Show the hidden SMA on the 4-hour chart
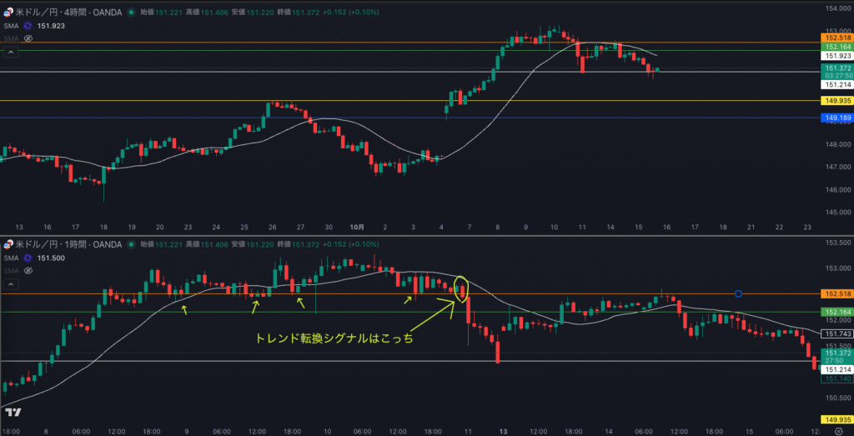The height and width of the screenshot is (436, 854). [28, 38]
